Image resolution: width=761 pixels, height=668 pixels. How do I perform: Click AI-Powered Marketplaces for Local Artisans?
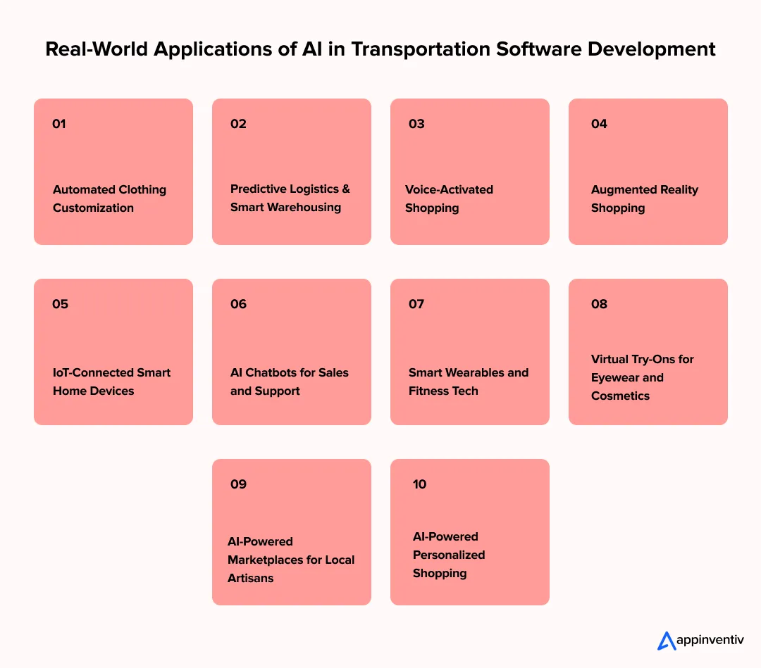tap(292, 532)
